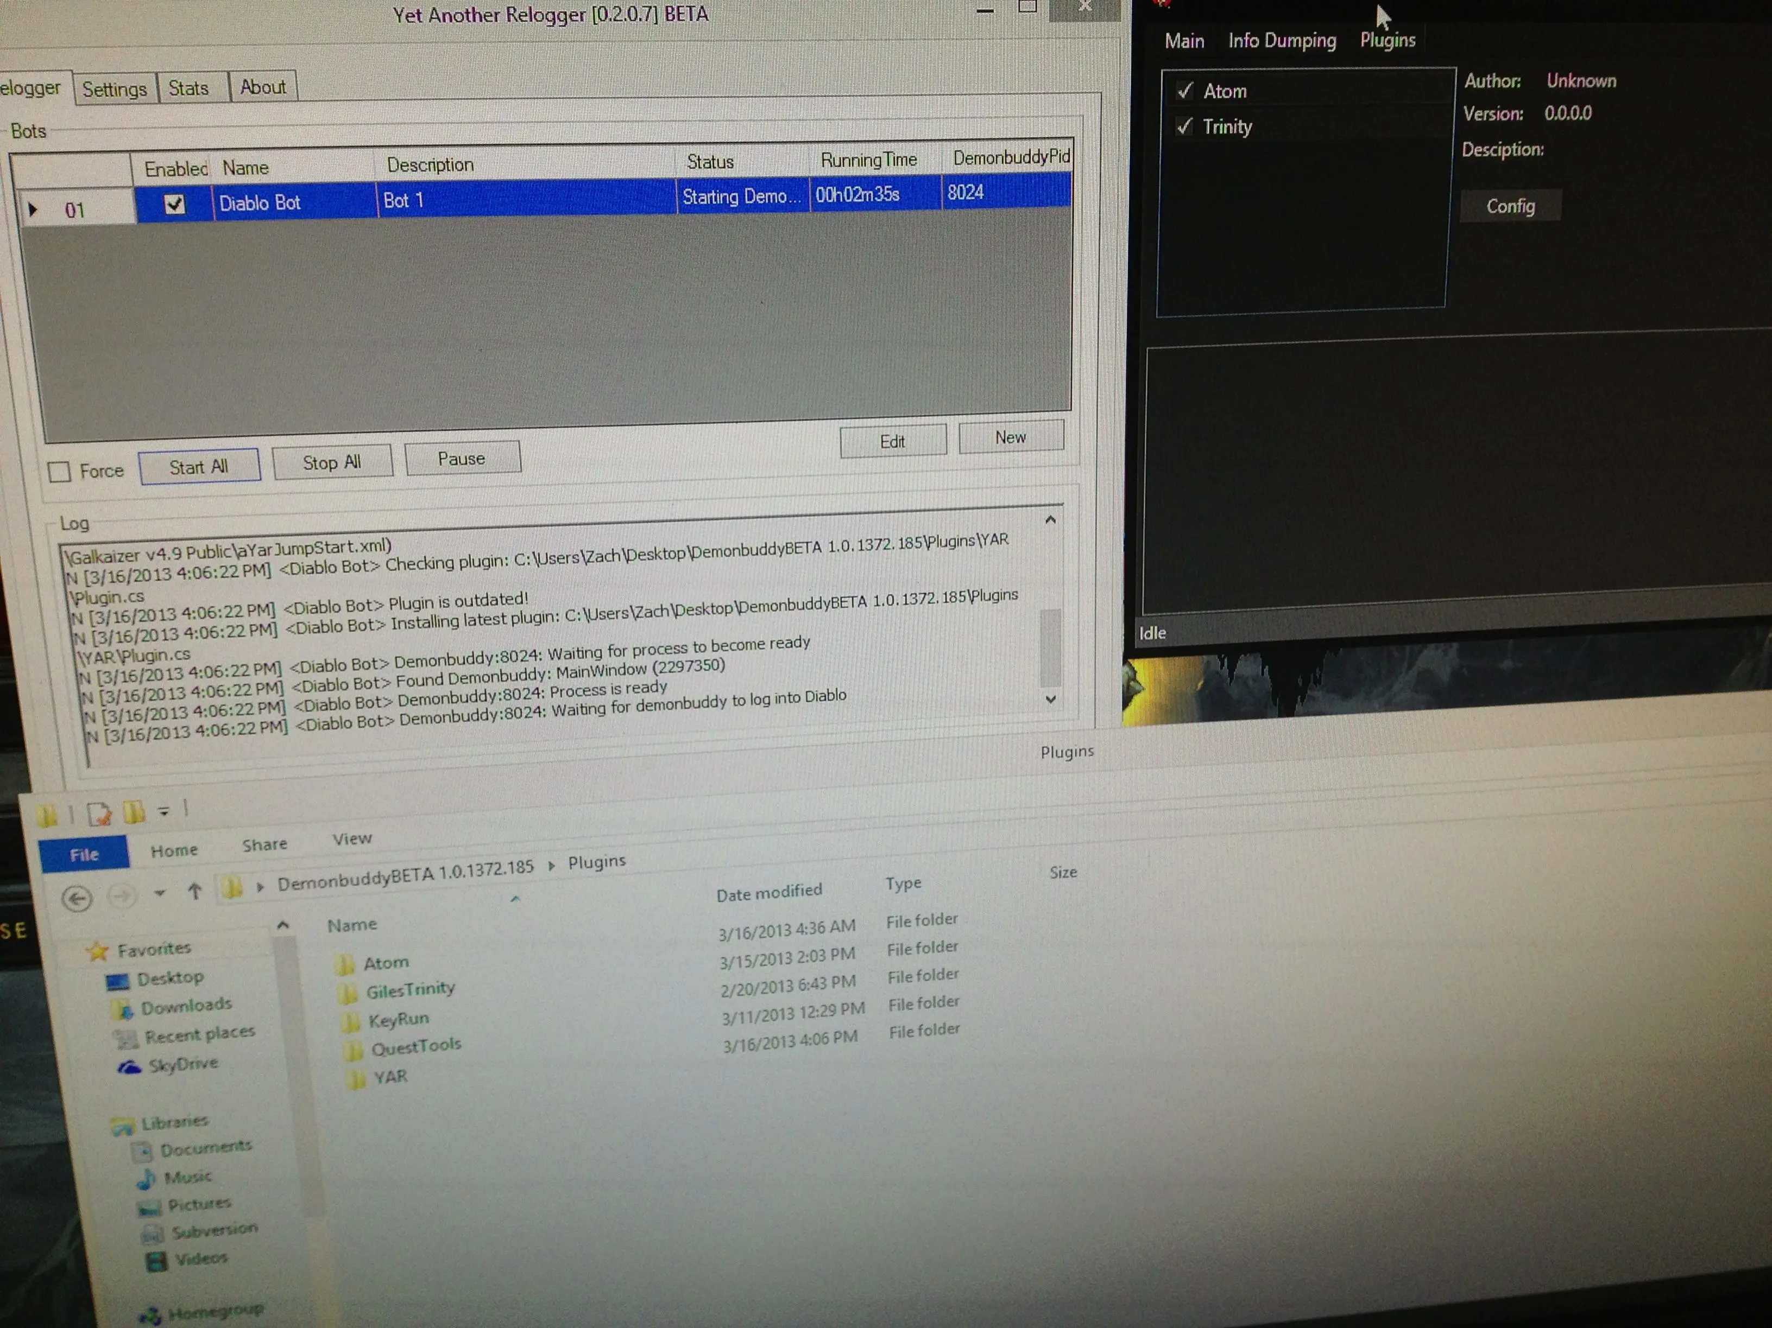The width and height of the screenshot is (1772, 1328).
Task: Open the Info Dumping tab
Action: pos(1282,41)
